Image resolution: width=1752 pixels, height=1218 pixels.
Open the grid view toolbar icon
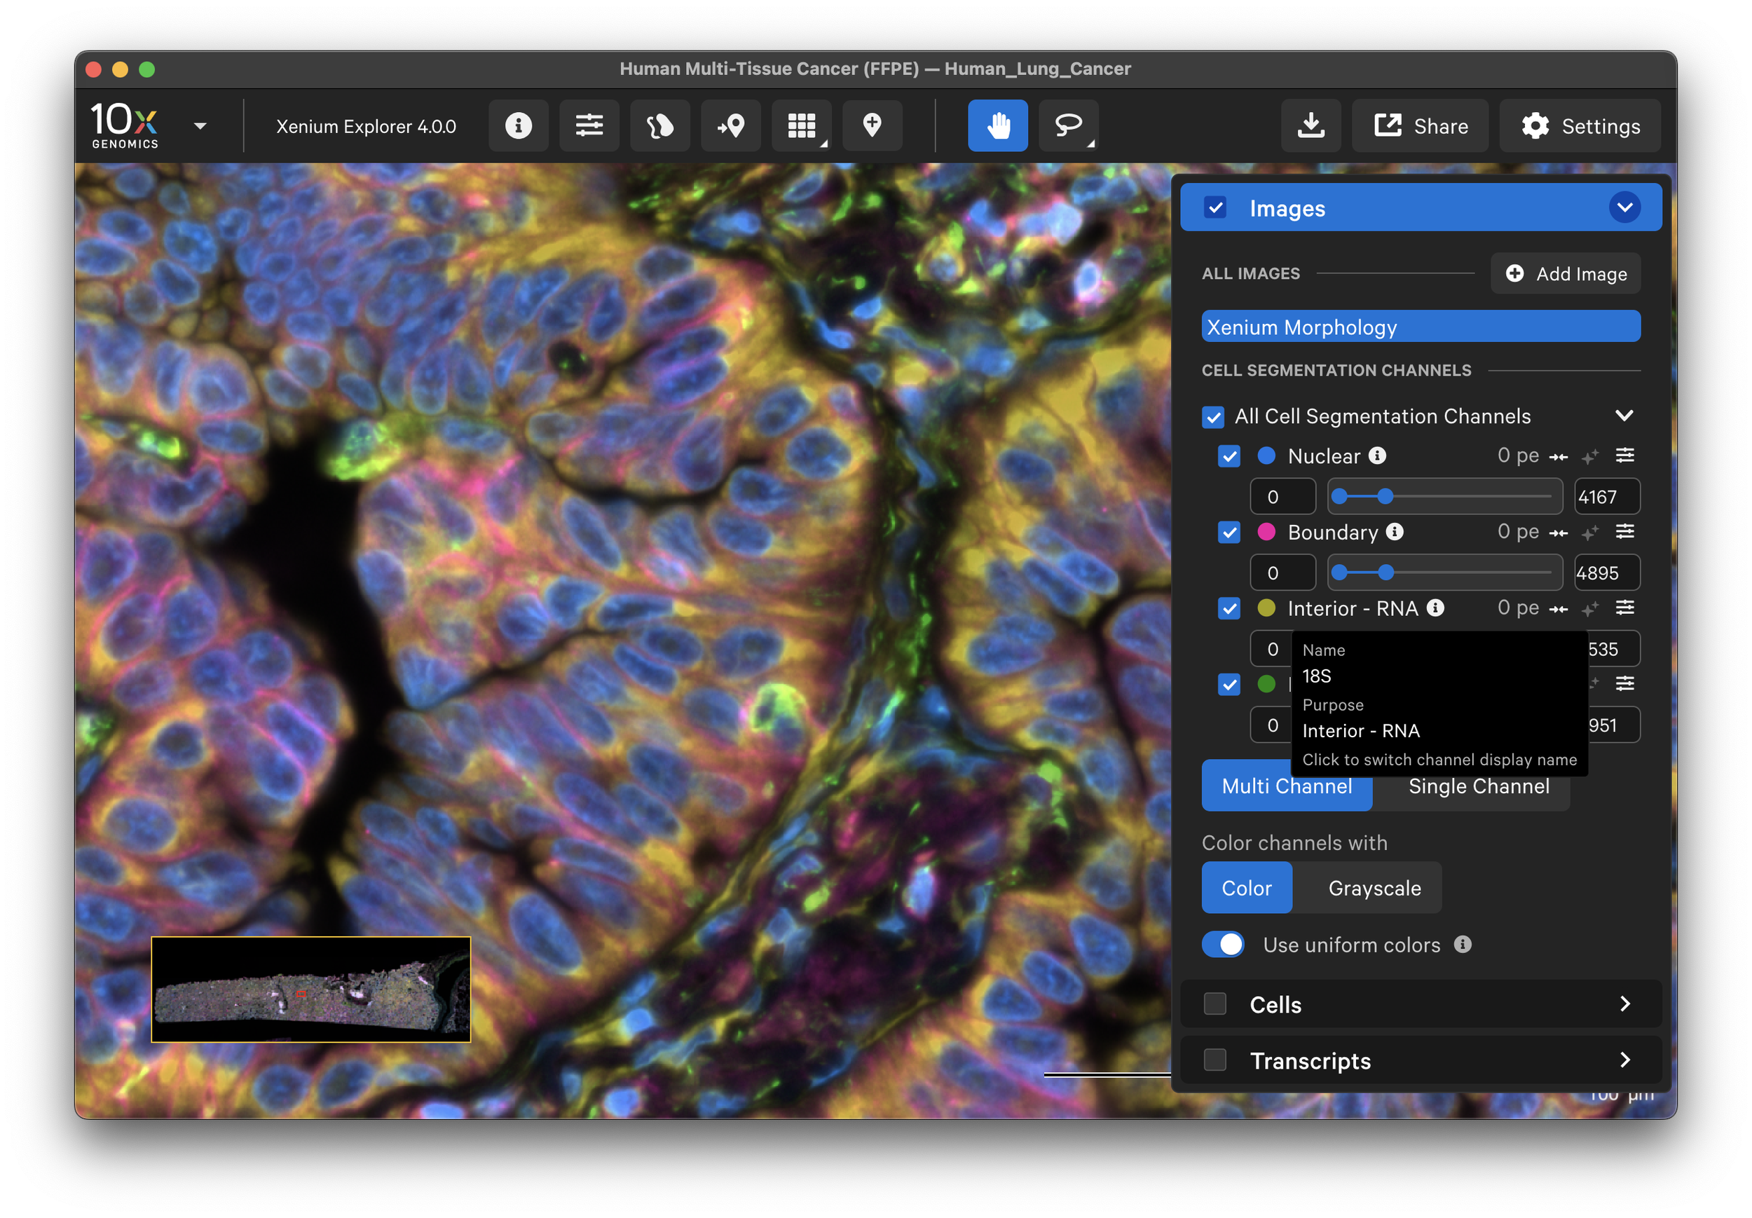click(x=801, y=125)
